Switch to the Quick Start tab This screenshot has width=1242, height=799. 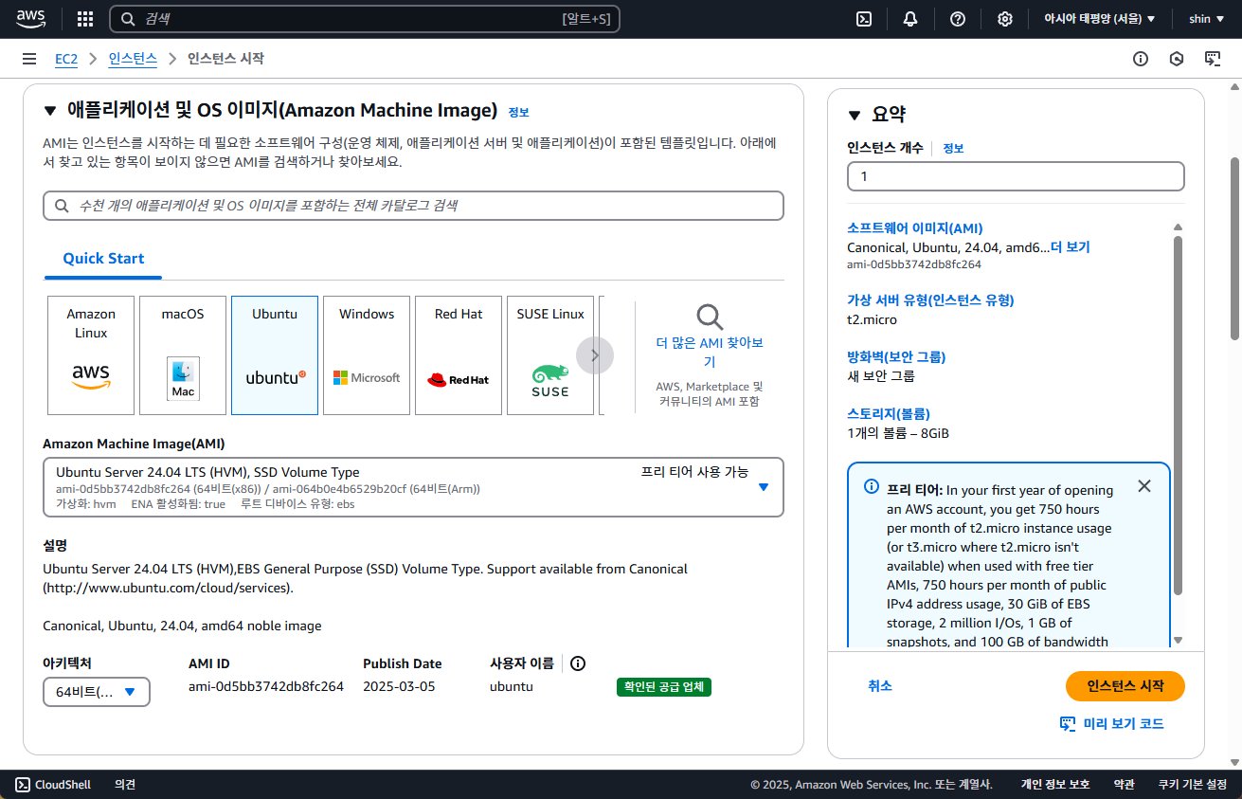[x=103, y=259]
